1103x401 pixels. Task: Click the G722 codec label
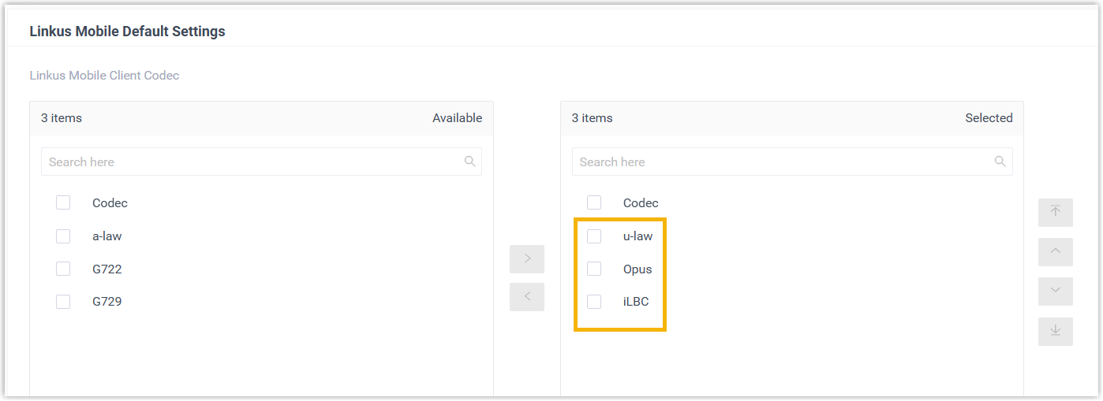[107, 269]
